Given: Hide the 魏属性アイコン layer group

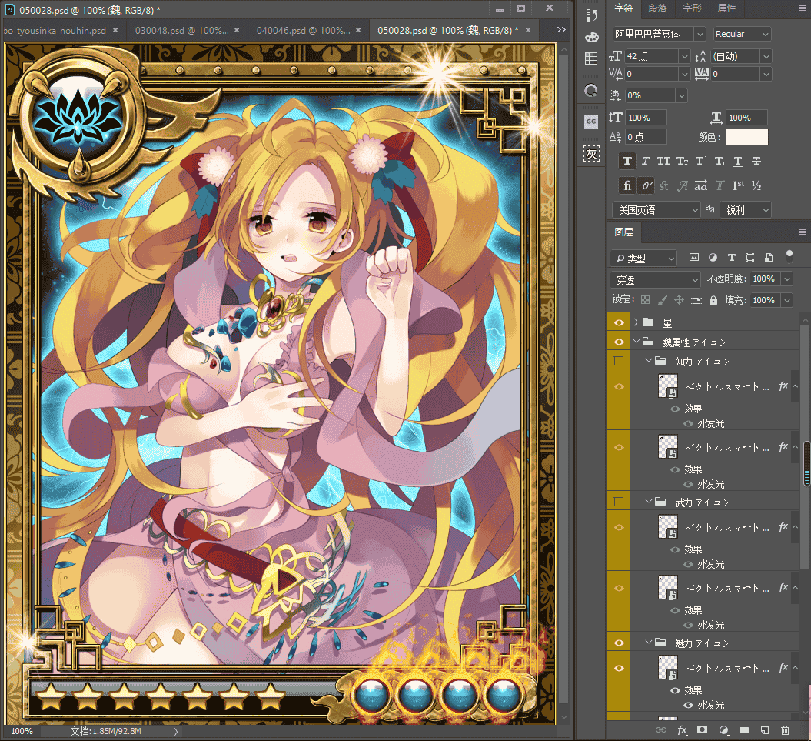Looking at the screenshot, I should pyautogui.click(x=619, y=342).
